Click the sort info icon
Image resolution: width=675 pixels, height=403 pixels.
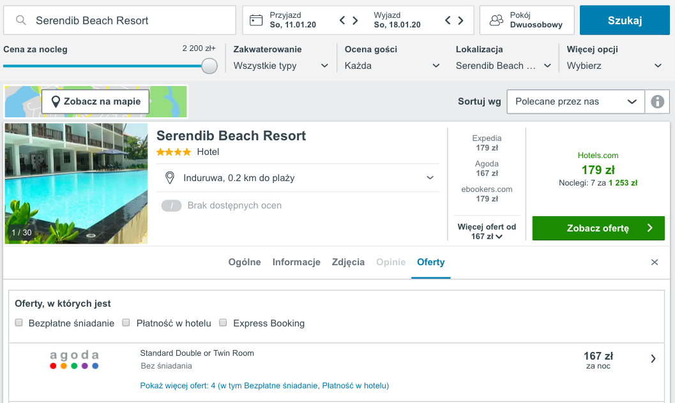pos(657,102)
